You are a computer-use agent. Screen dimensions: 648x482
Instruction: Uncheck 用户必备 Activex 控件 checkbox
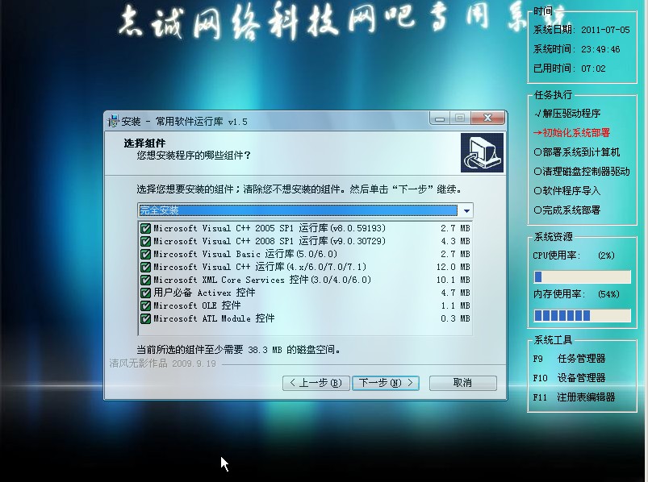coord(145,293)
